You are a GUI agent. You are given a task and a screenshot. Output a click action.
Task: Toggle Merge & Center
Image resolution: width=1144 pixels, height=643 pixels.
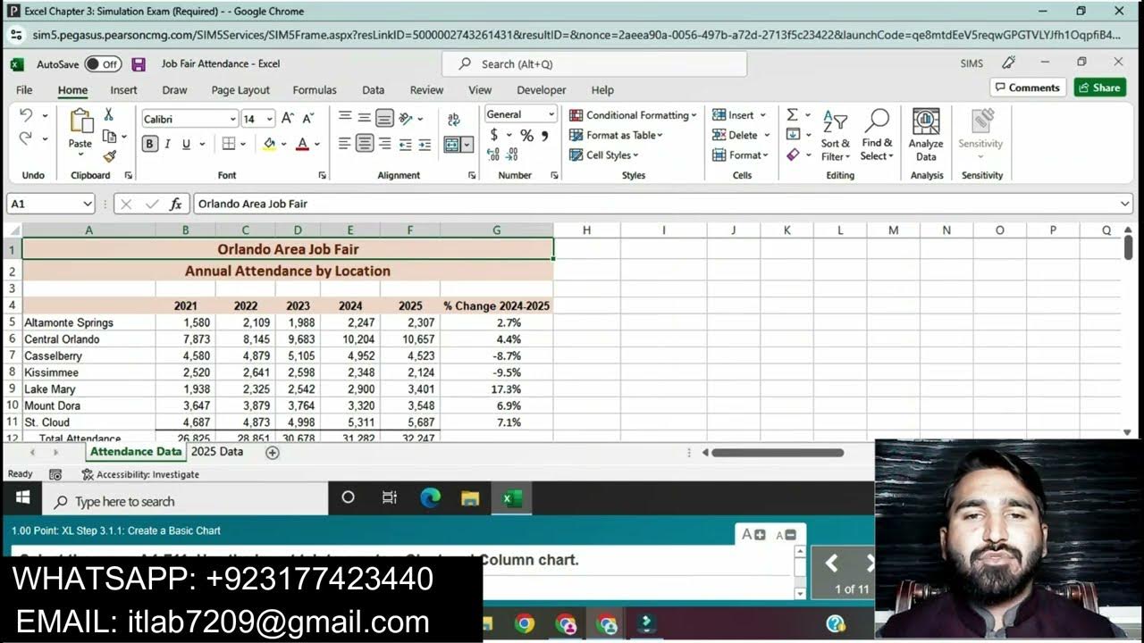[x=452, y=145]
